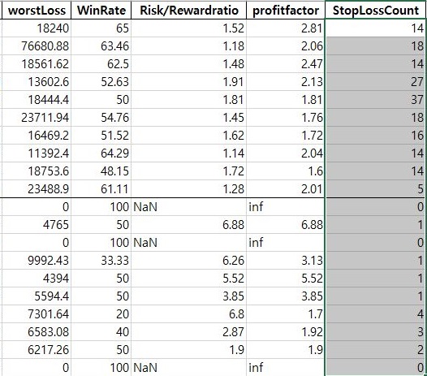427x376 pixels.
Task: Click profitfactor cell 2.81
Action: tap(286, 28)
